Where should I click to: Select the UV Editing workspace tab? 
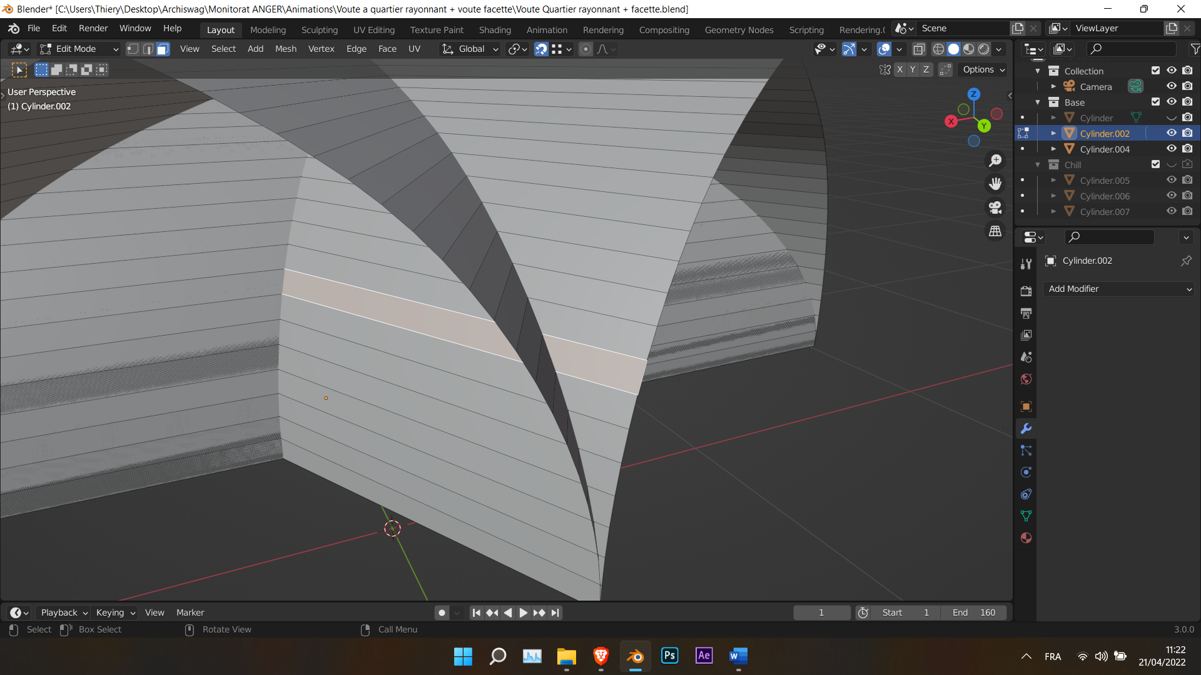coord(373,28)
